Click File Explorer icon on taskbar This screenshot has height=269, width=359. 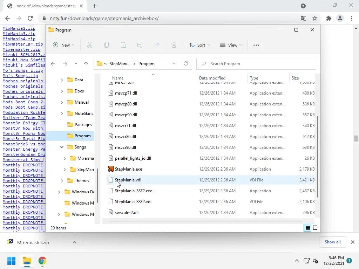click(x=27, y=261)
